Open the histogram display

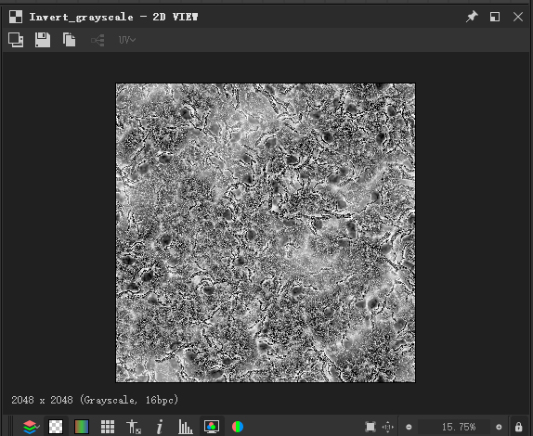click(186, 427)
